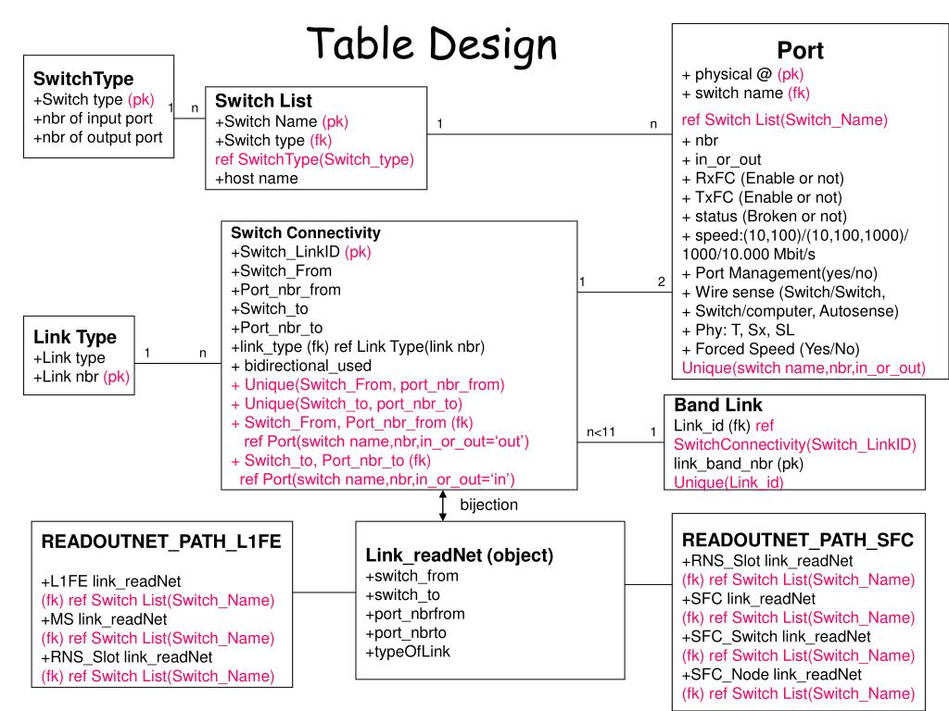The image size is (949, 711).
Task: Select the 'Link Type' table heading
Action: point(75,337)
